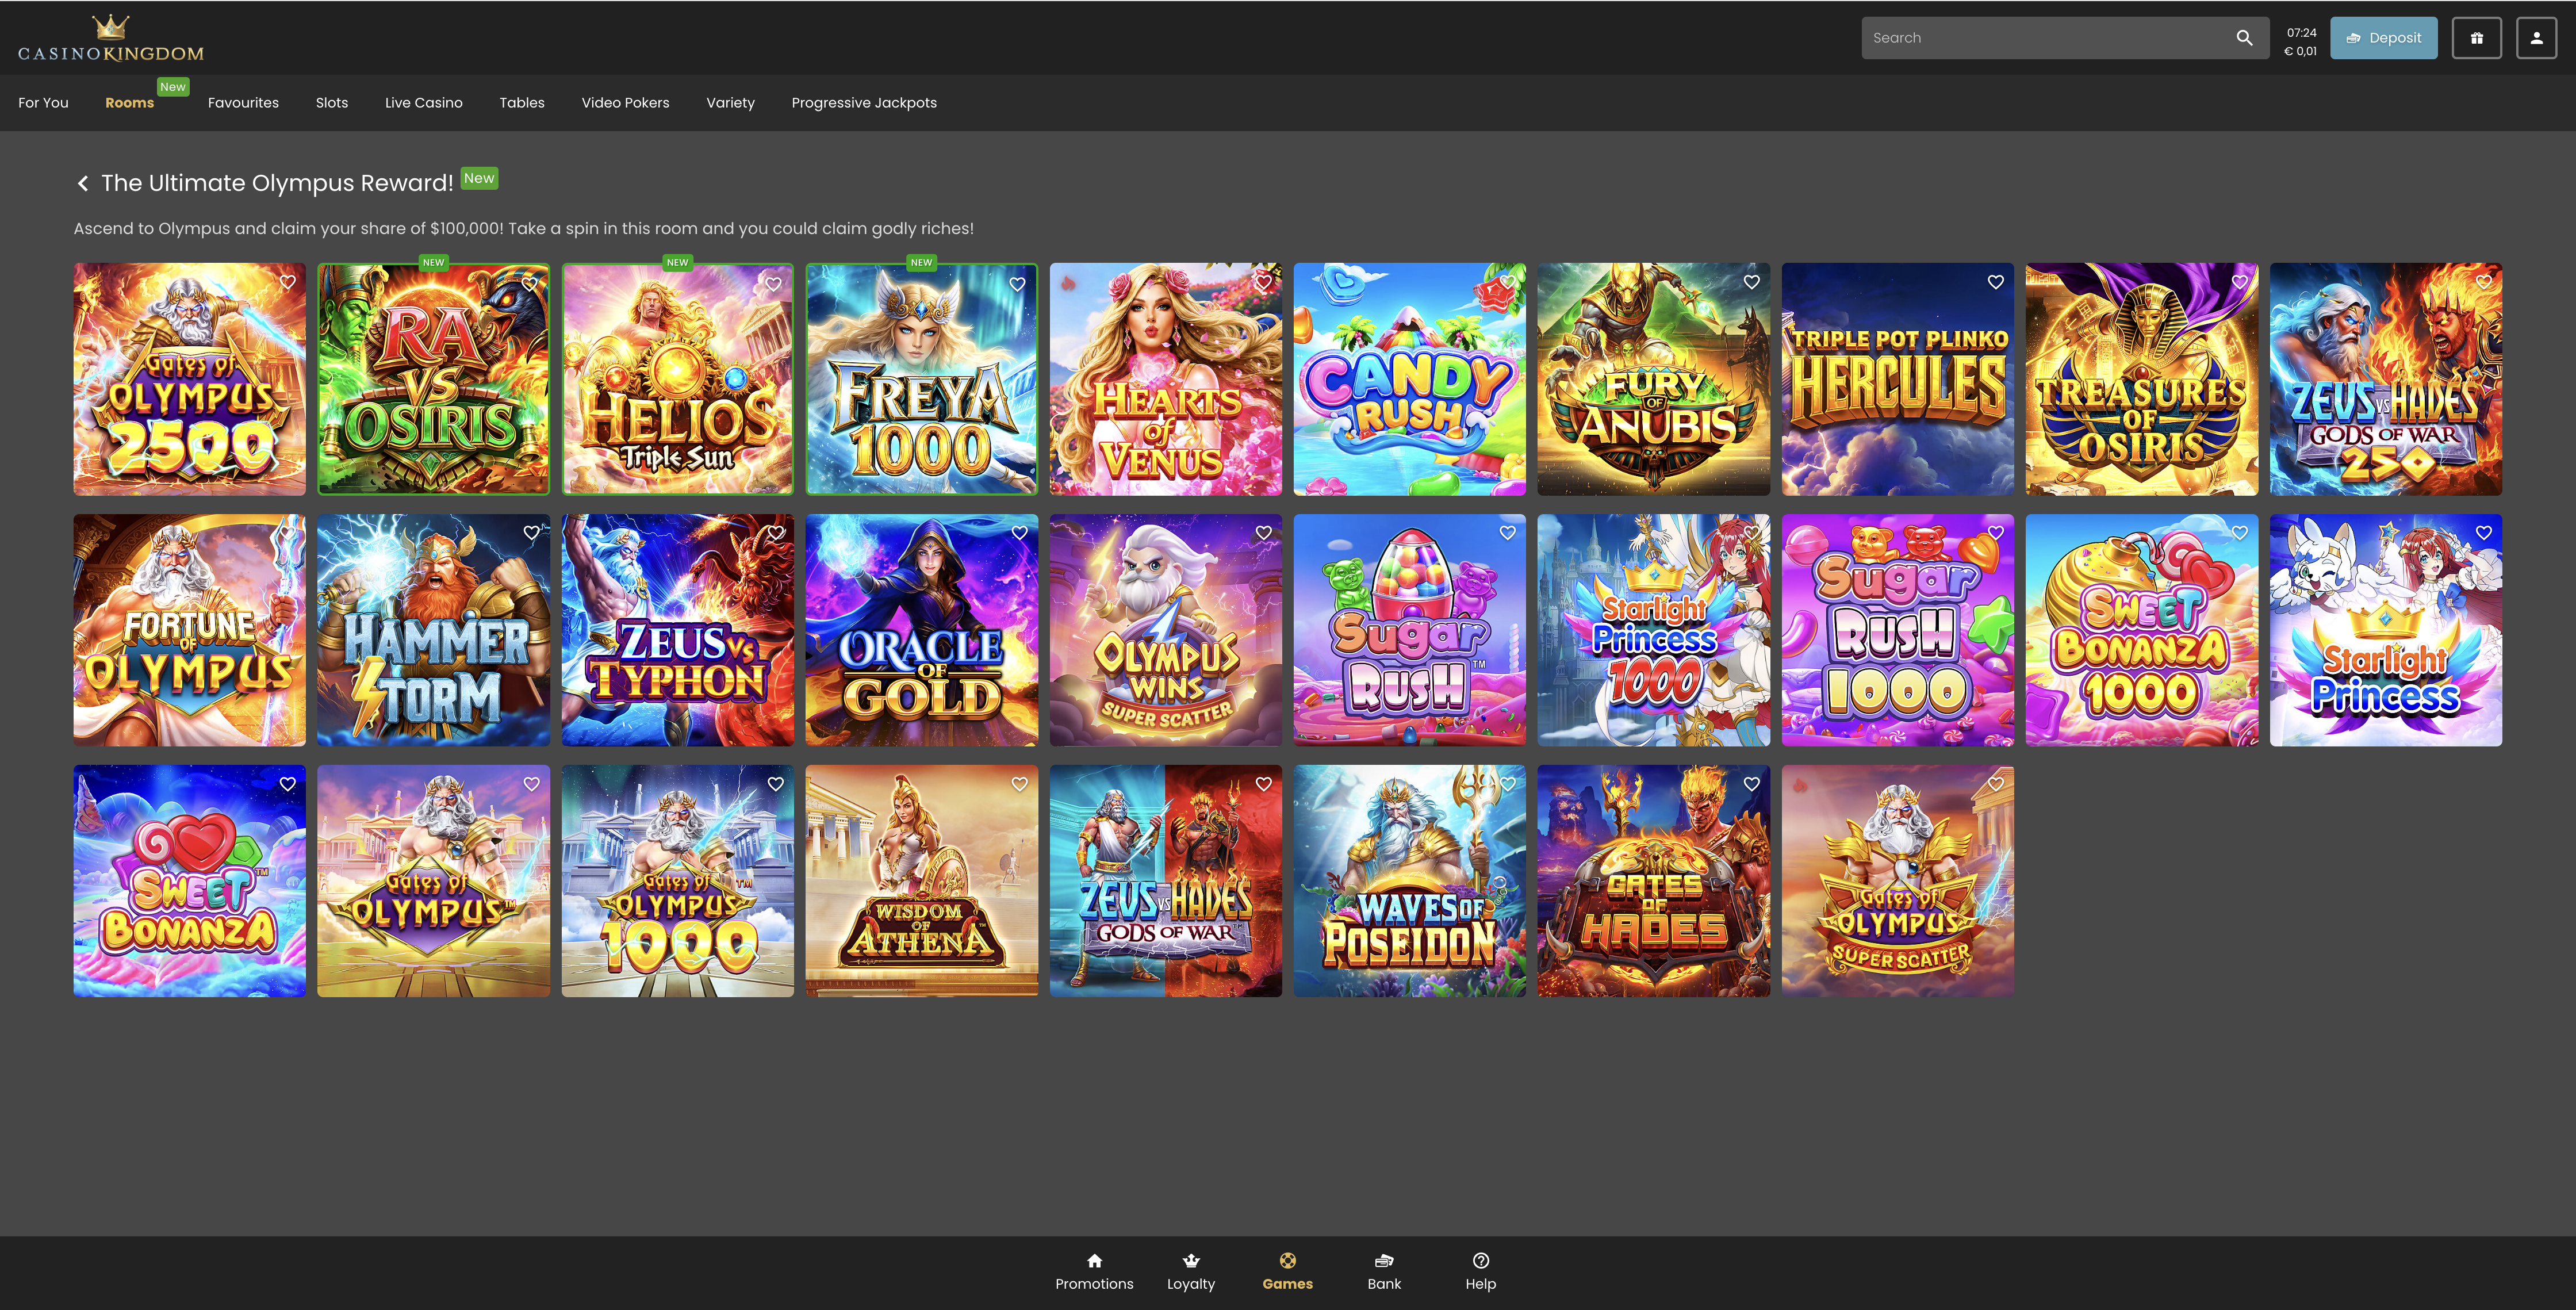Favourite Starlight Princess via heart
The width and height of the screenshot is (2576, 1310).
pos(2484,533)
